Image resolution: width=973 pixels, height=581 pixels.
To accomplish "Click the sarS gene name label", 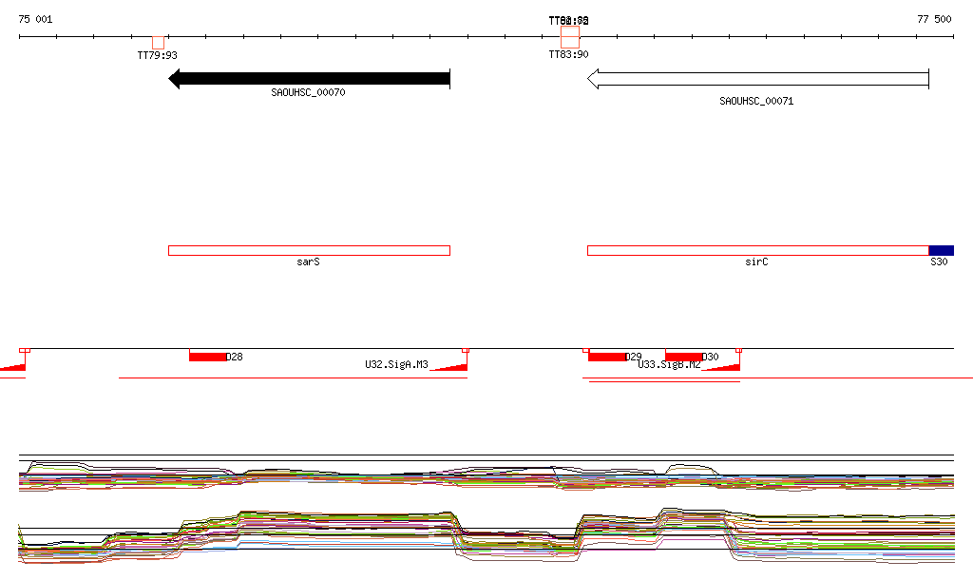I will pos(309,261).
